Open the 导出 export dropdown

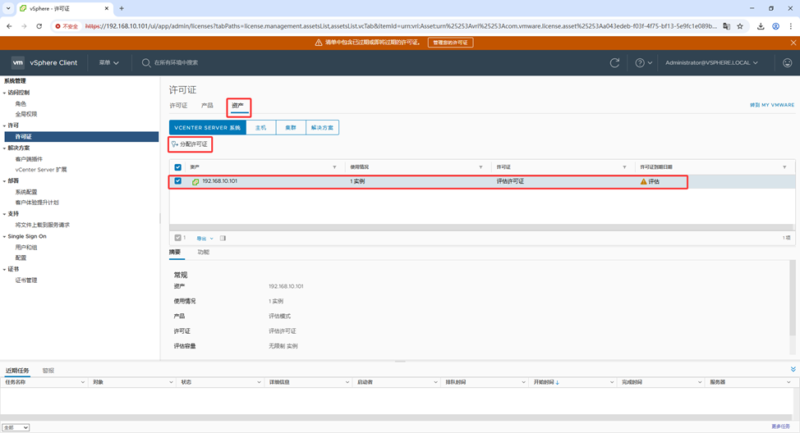pos(205,239)
